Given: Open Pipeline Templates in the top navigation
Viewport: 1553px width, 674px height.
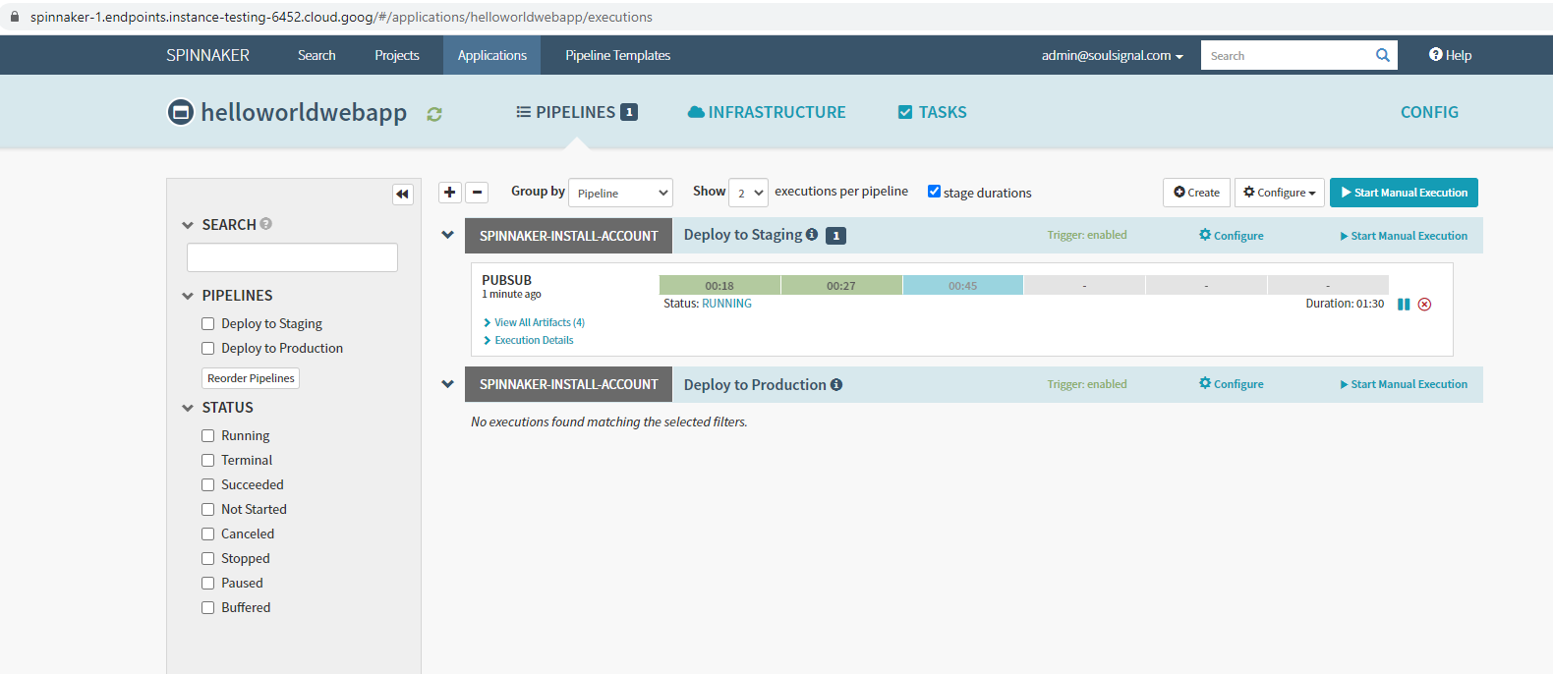Looking at the screenshot, I should [x=617, y=55].
